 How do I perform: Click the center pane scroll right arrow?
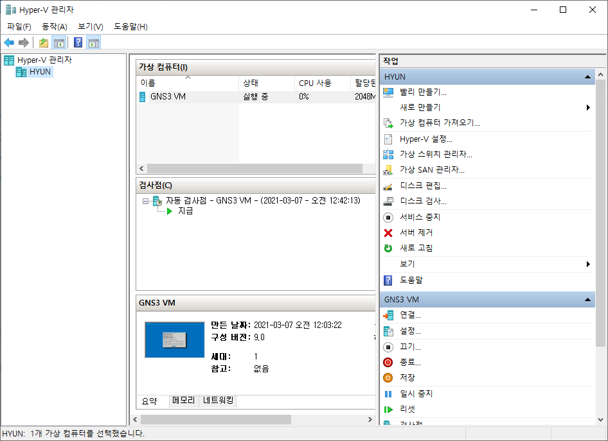pos(370,419)
